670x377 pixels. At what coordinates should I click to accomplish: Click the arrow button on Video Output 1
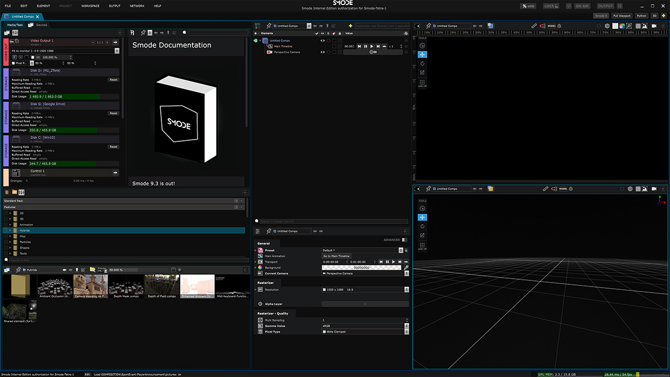tap(116, 42)
